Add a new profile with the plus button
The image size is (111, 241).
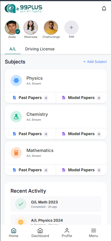(x=71, y=28)
